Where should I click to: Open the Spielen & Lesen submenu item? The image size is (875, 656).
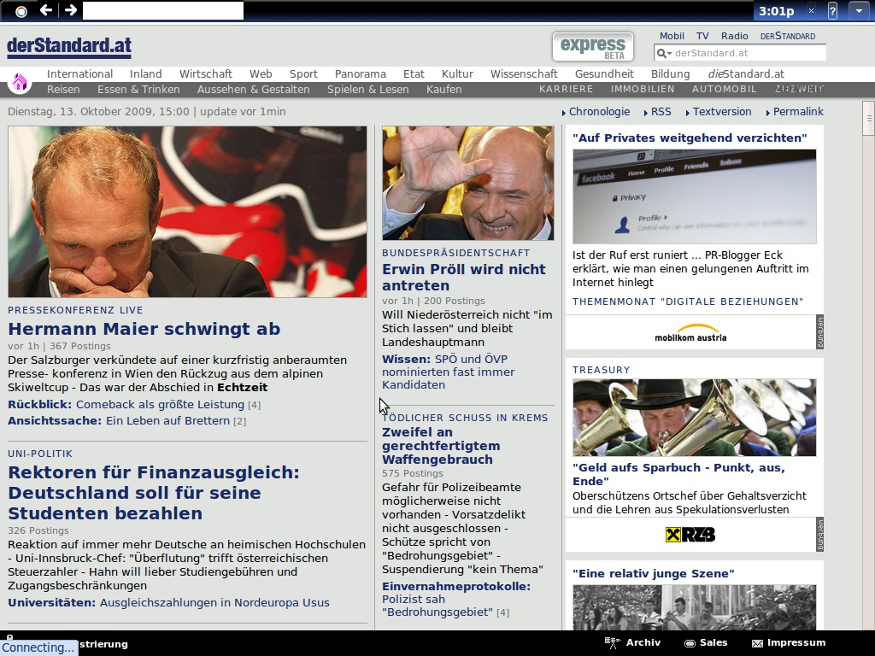pyautogui.click(x=367, y=89)
